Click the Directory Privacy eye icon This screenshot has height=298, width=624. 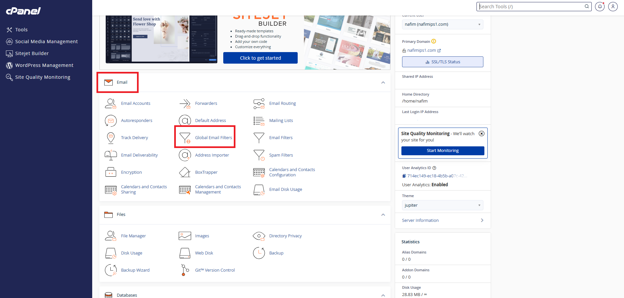pos(259,236)
